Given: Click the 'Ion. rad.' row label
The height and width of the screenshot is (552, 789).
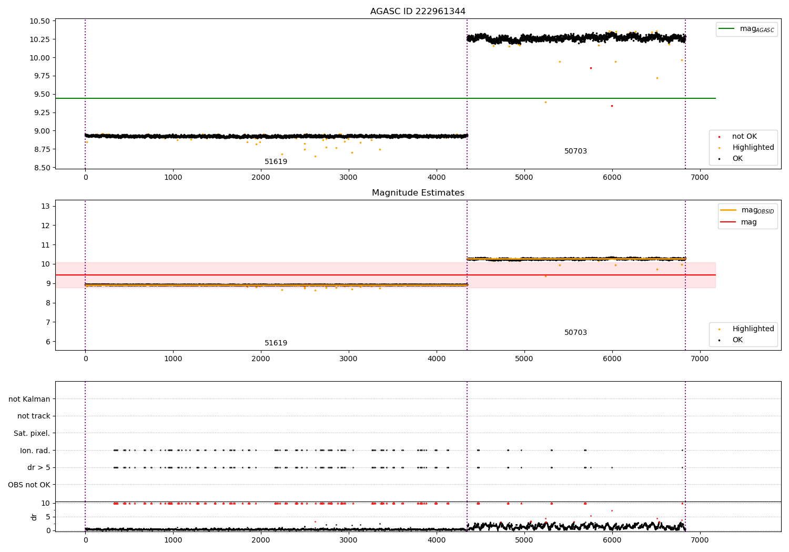Looking at the screenshot, I should click(35, 451).
